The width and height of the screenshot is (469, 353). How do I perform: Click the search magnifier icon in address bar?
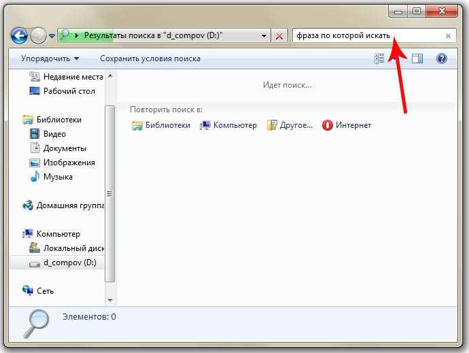[65, 35]
